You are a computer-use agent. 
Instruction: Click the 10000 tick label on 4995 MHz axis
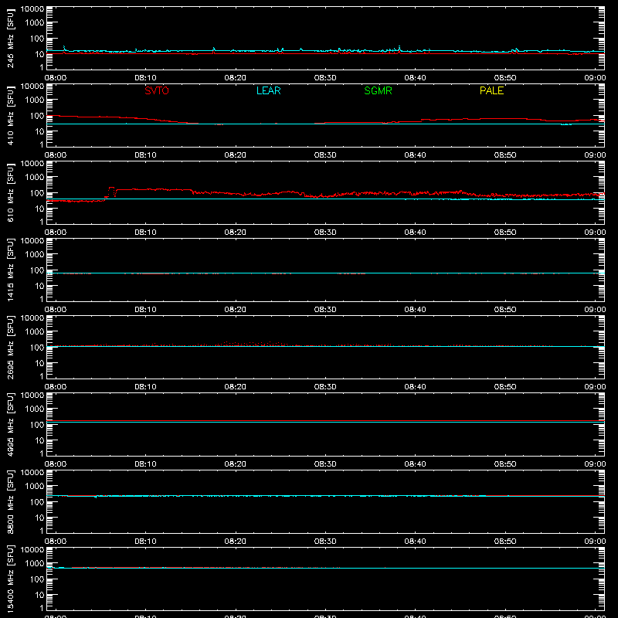(x=32, y=396)
